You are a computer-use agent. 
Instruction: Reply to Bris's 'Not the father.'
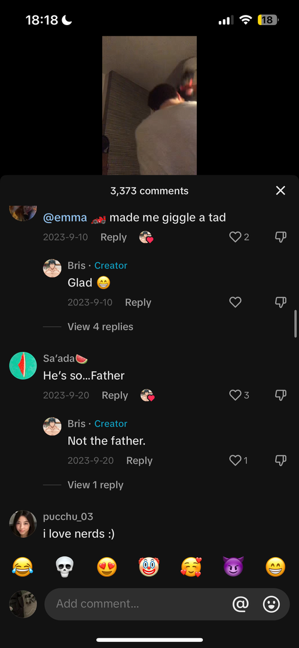(139, 461)
